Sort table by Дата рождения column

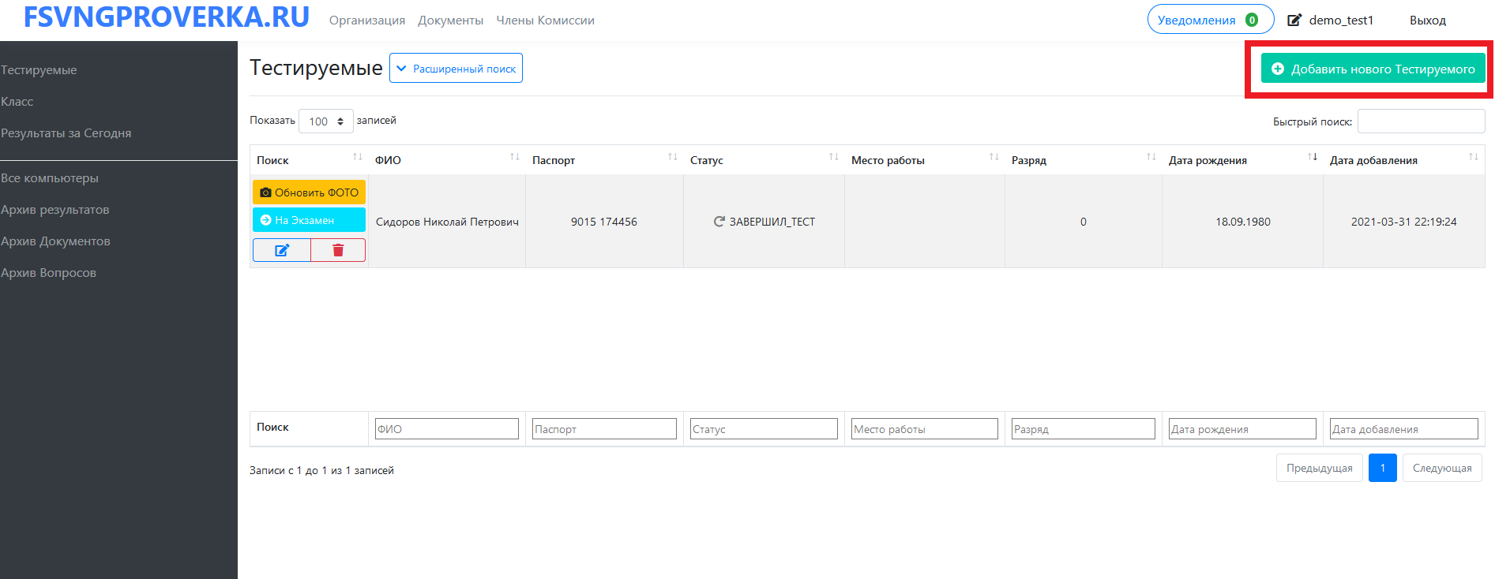(x=1312, y=158)
